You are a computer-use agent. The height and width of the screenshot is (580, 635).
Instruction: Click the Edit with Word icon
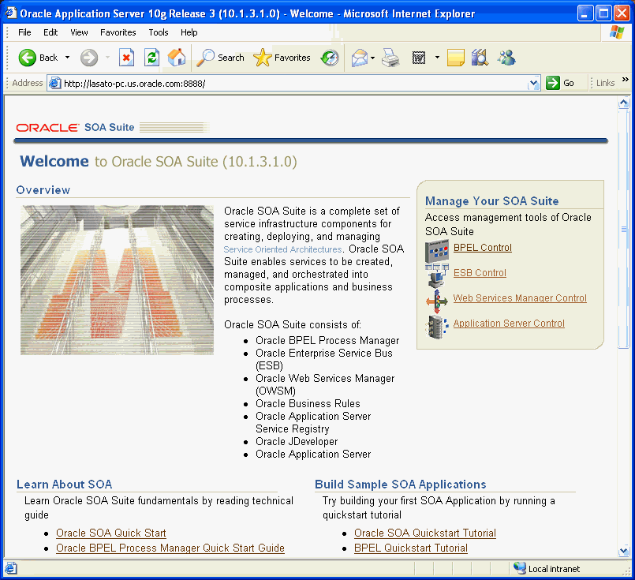coord(419,58)
